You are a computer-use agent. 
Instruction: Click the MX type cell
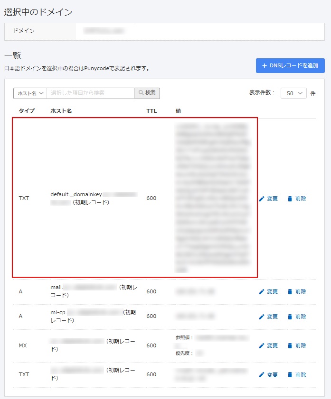(x=23, y=345)
